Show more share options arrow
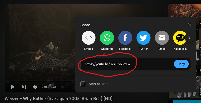Image resolution: width=201 pixels, height=103 pixels. point(189,38)
